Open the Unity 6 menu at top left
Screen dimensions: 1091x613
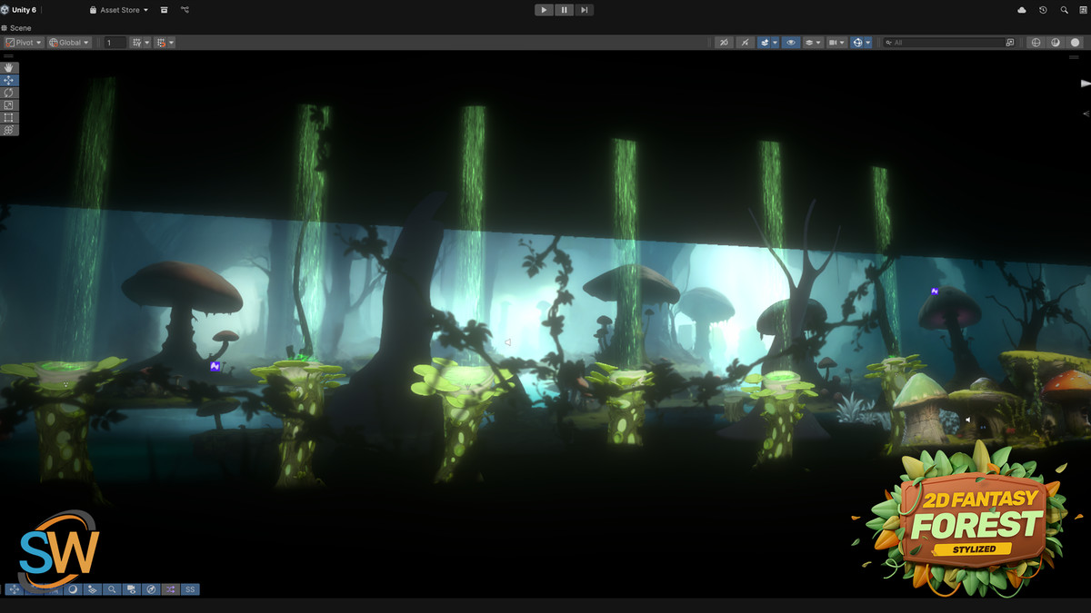click(x=20, y=10)
